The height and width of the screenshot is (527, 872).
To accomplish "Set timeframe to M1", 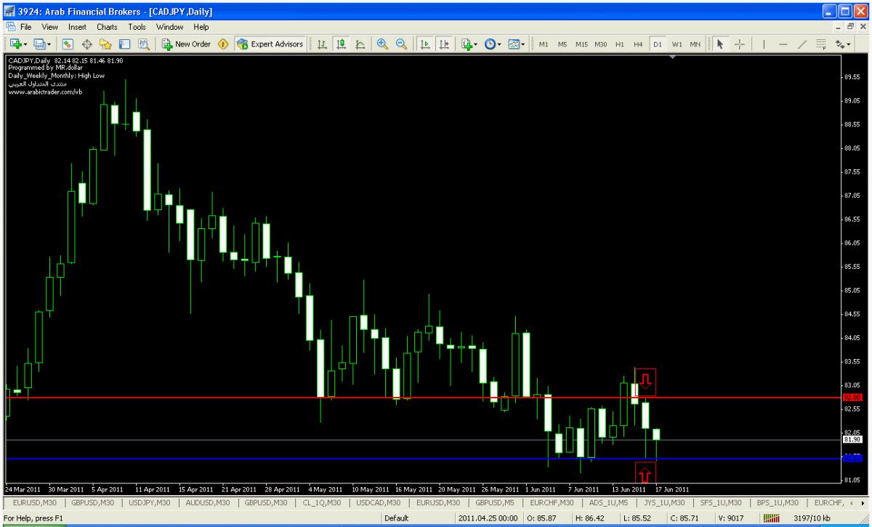I will pyautogui.click(x=543, y=44).
